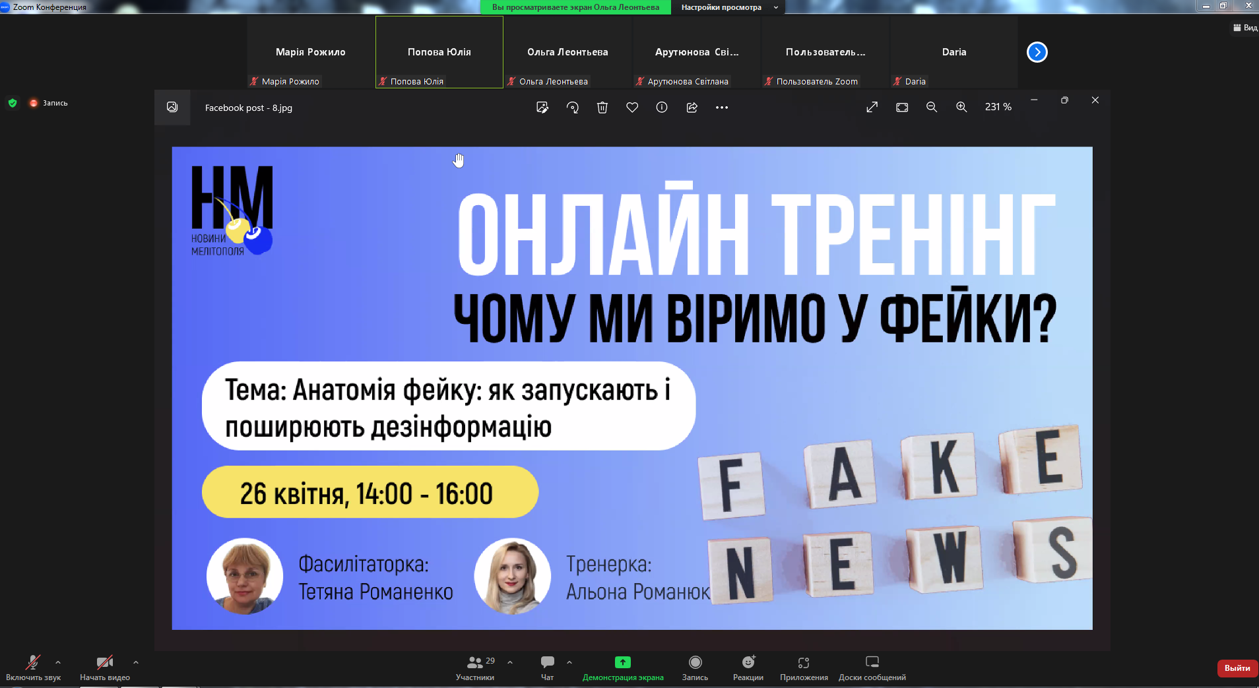Show next participants with arrow
1259x688 pixels.
pos(1037,51)
